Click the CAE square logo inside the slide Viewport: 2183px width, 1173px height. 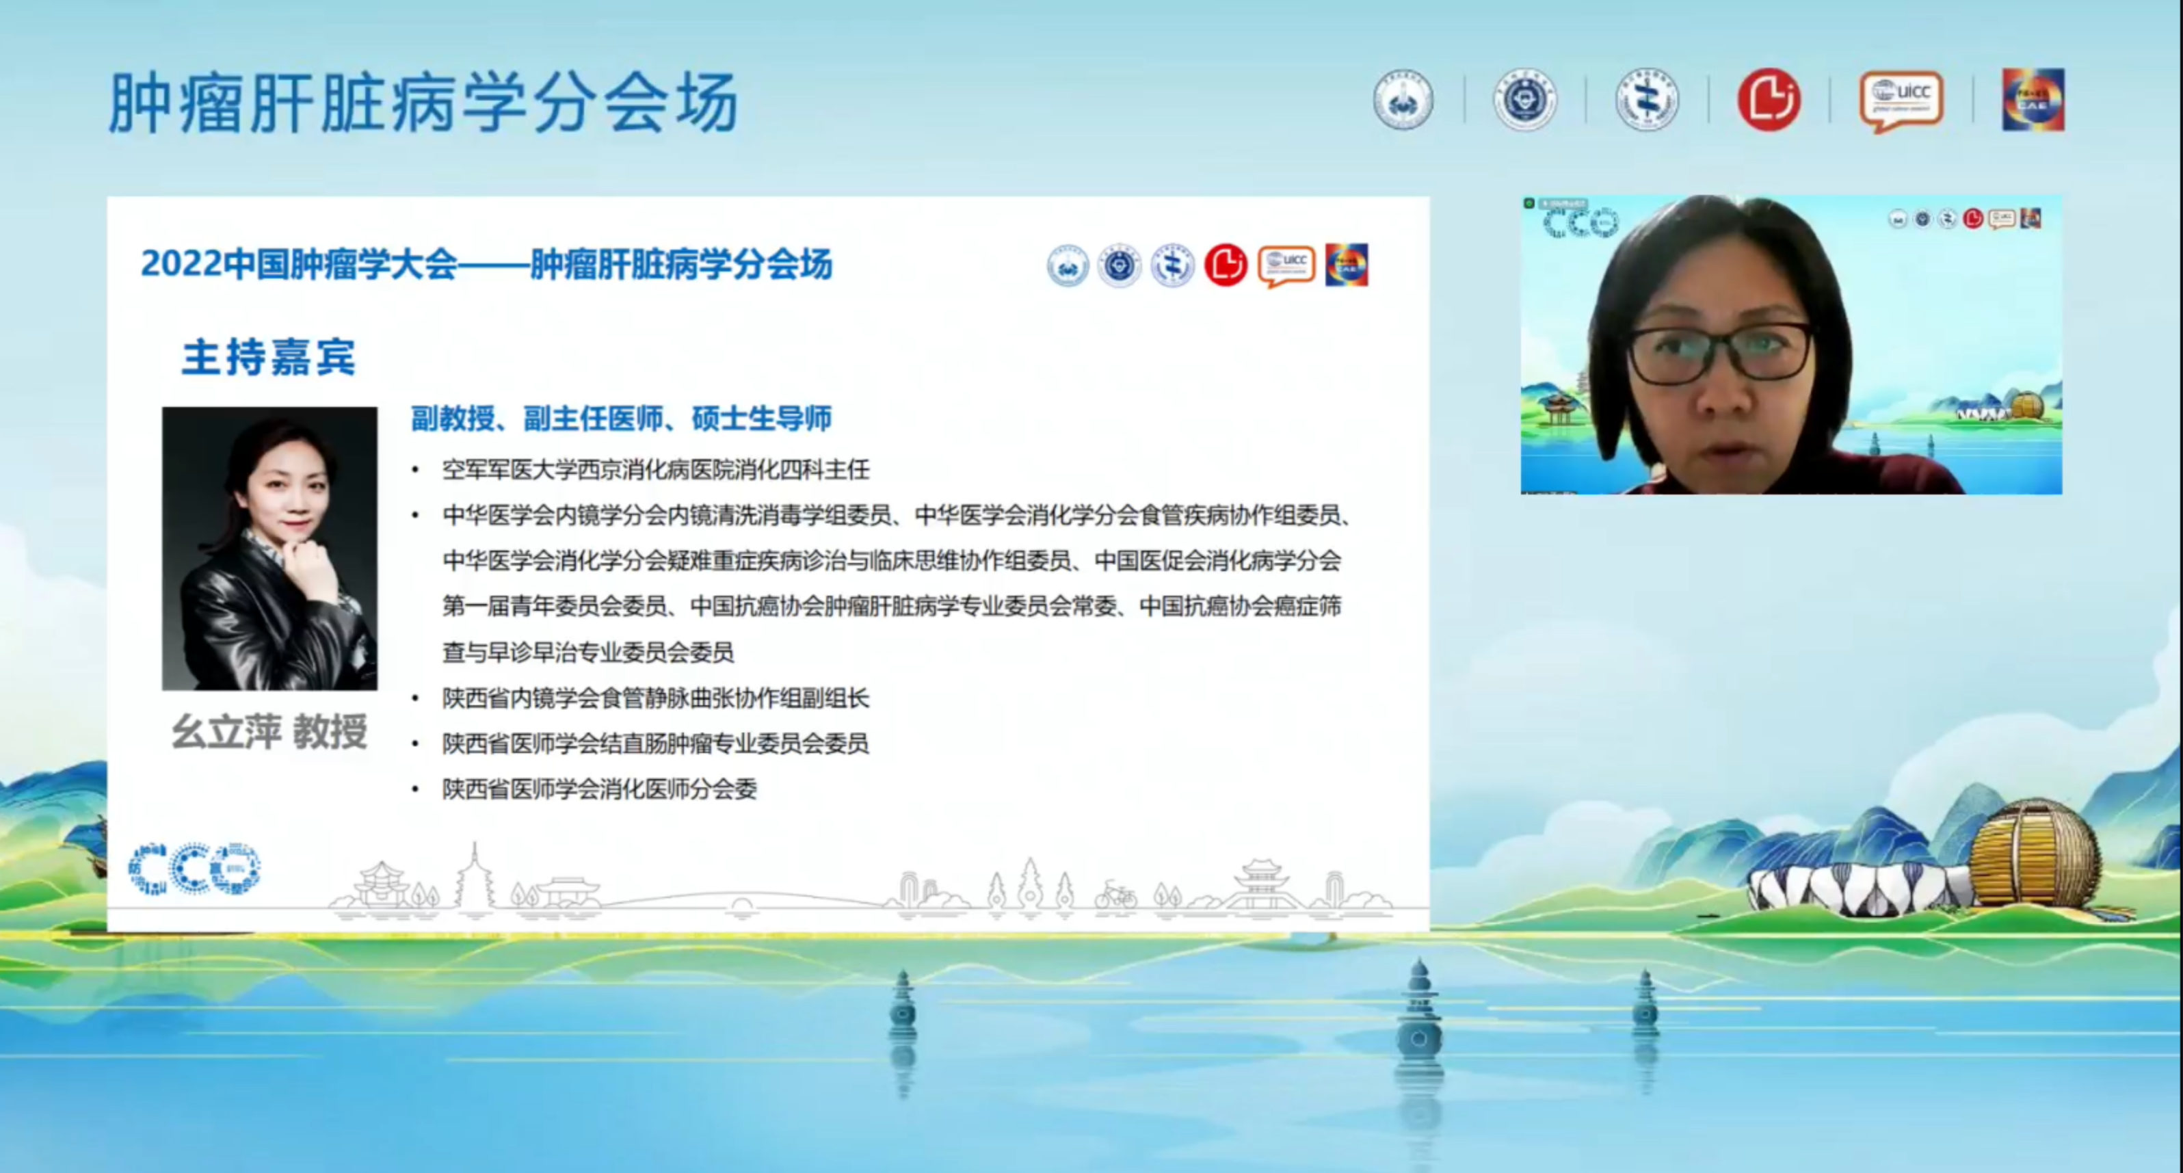(x=1346, y=265)
